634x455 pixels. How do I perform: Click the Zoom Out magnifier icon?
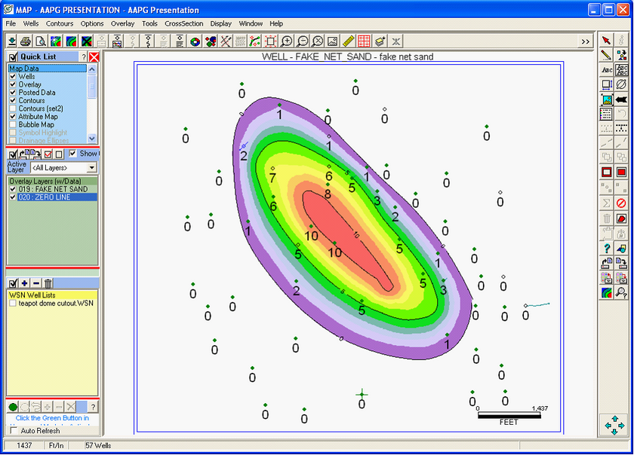click(x=303, y=41)
